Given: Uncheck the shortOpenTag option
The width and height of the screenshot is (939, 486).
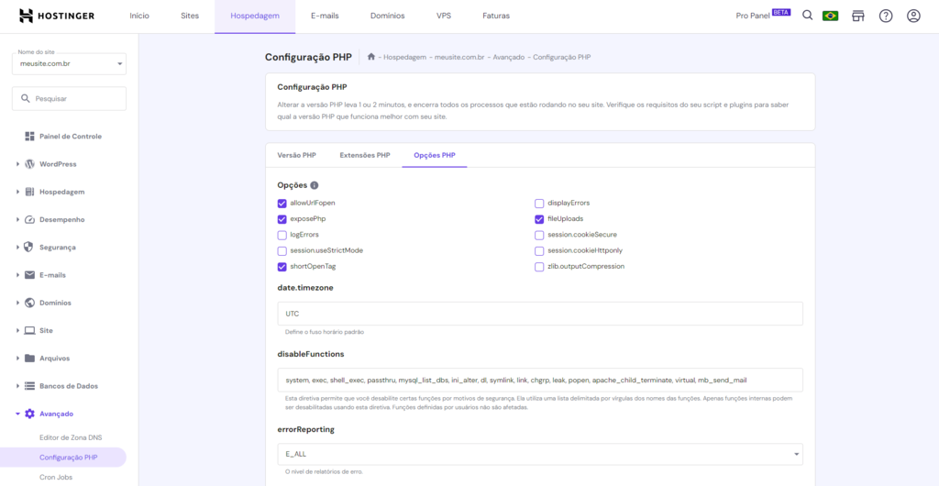Looking at the screenshot, I should (x=282, y=267).
